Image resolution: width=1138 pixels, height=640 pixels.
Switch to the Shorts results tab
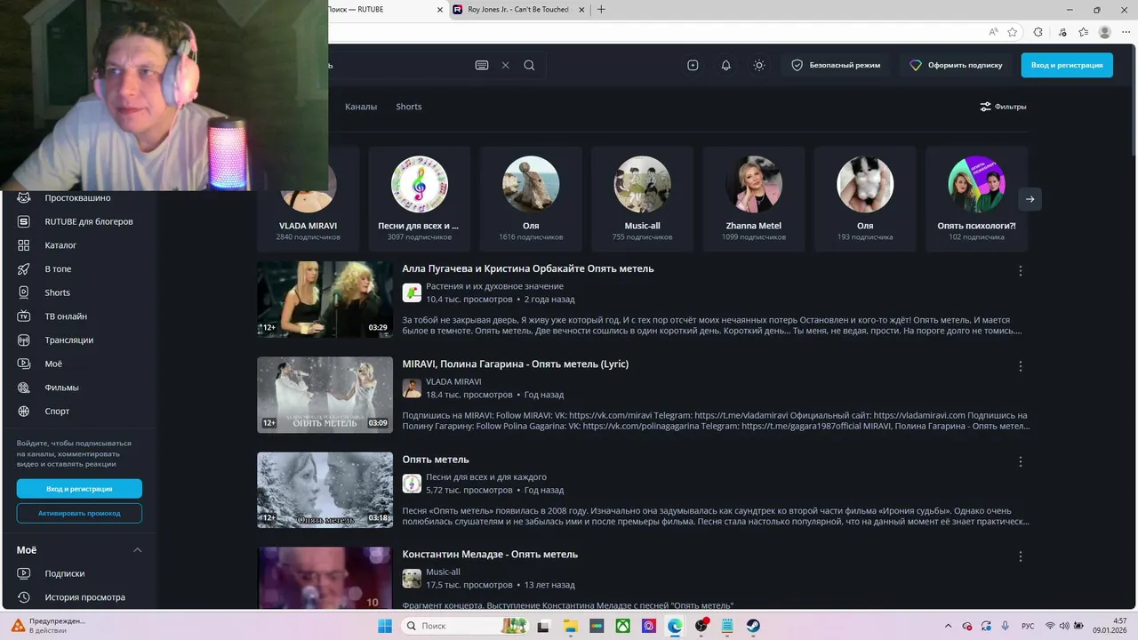click(x=409, y=107)
